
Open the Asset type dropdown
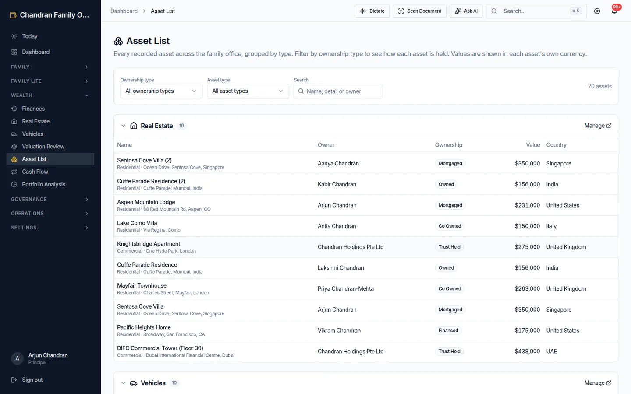(248, 91)
